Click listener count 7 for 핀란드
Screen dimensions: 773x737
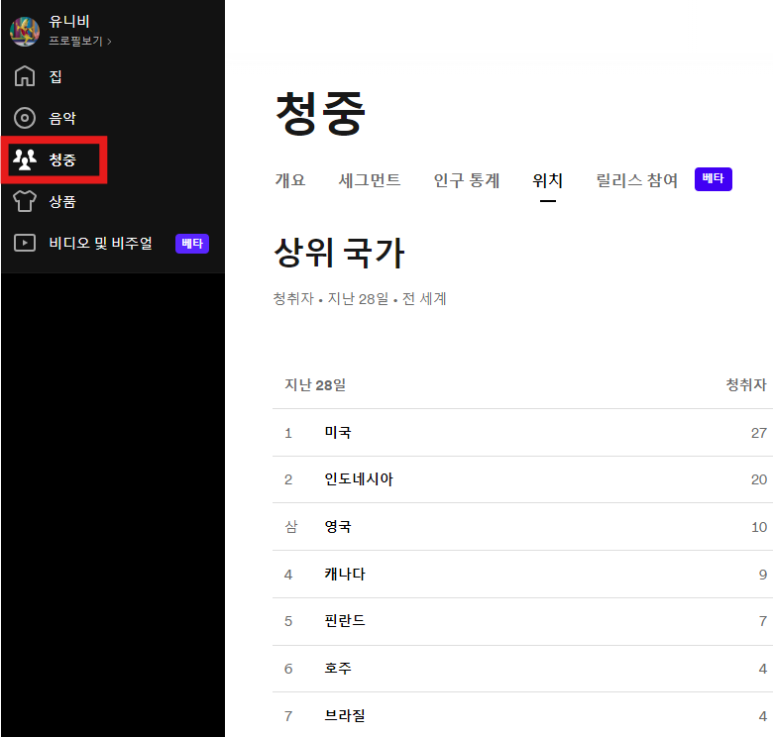click(763, 621)
